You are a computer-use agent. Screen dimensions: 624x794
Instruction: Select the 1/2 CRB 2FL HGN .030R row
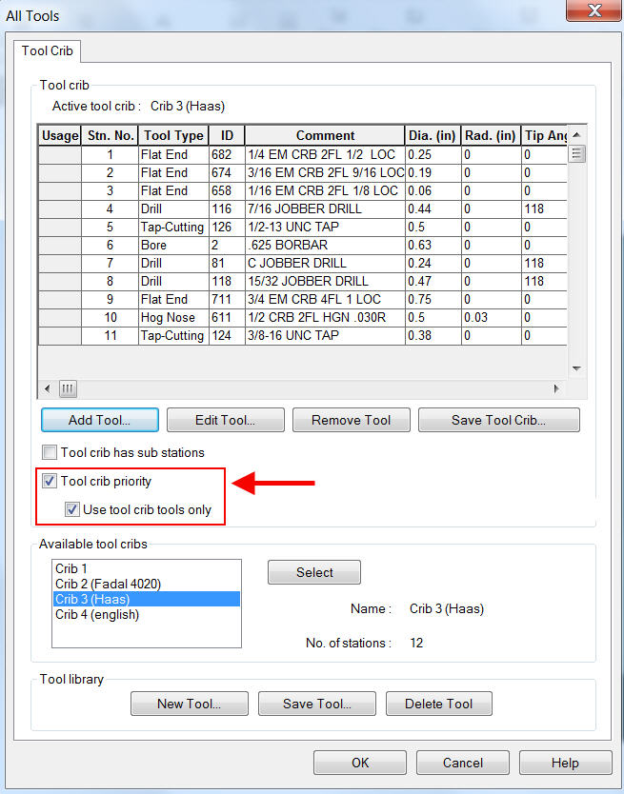[x=303, y=317]
